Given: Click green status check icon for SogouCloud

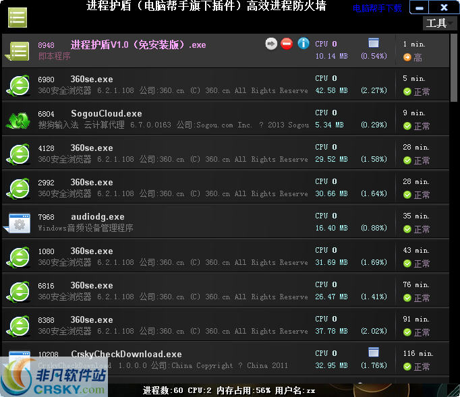Looking at the screenshot, I should point(407,126).
